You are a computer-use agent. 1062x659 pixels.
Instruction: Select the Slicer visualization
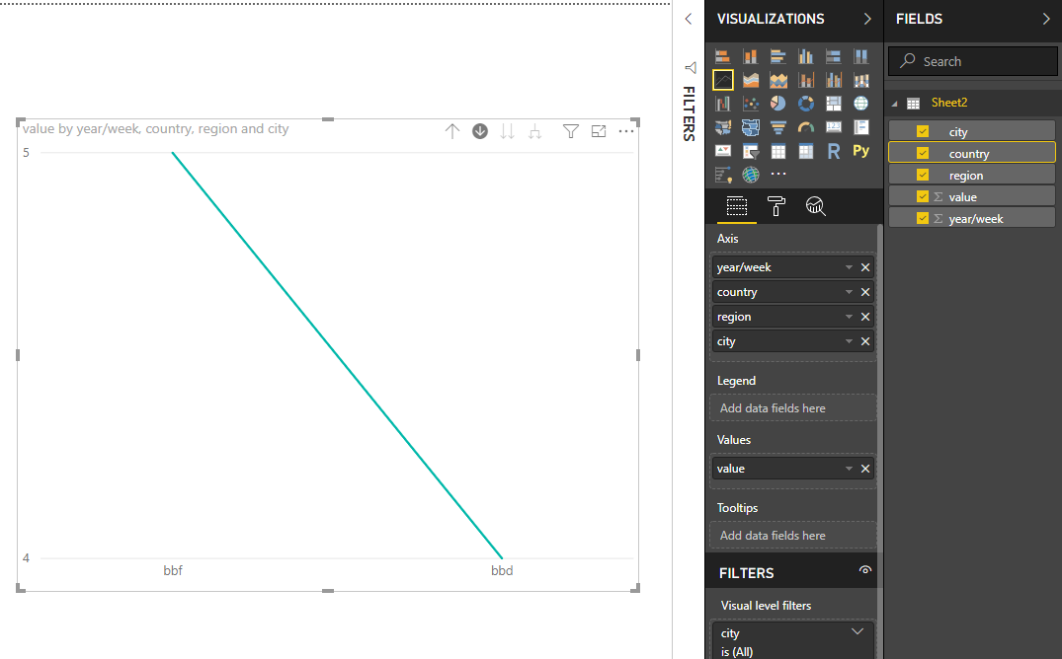751,151
